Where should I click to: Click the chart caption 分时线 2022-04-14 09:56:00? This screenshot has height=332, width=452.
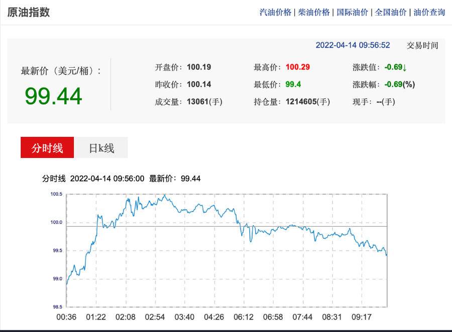(93, 179)
